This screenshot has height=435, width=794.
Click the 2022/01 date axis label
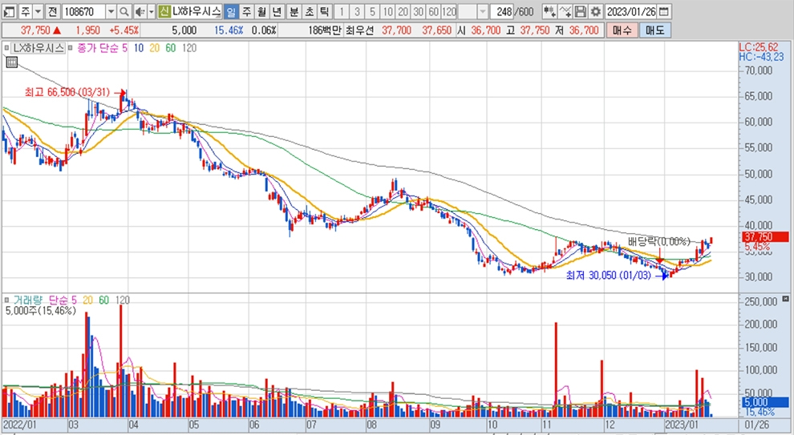20,425
